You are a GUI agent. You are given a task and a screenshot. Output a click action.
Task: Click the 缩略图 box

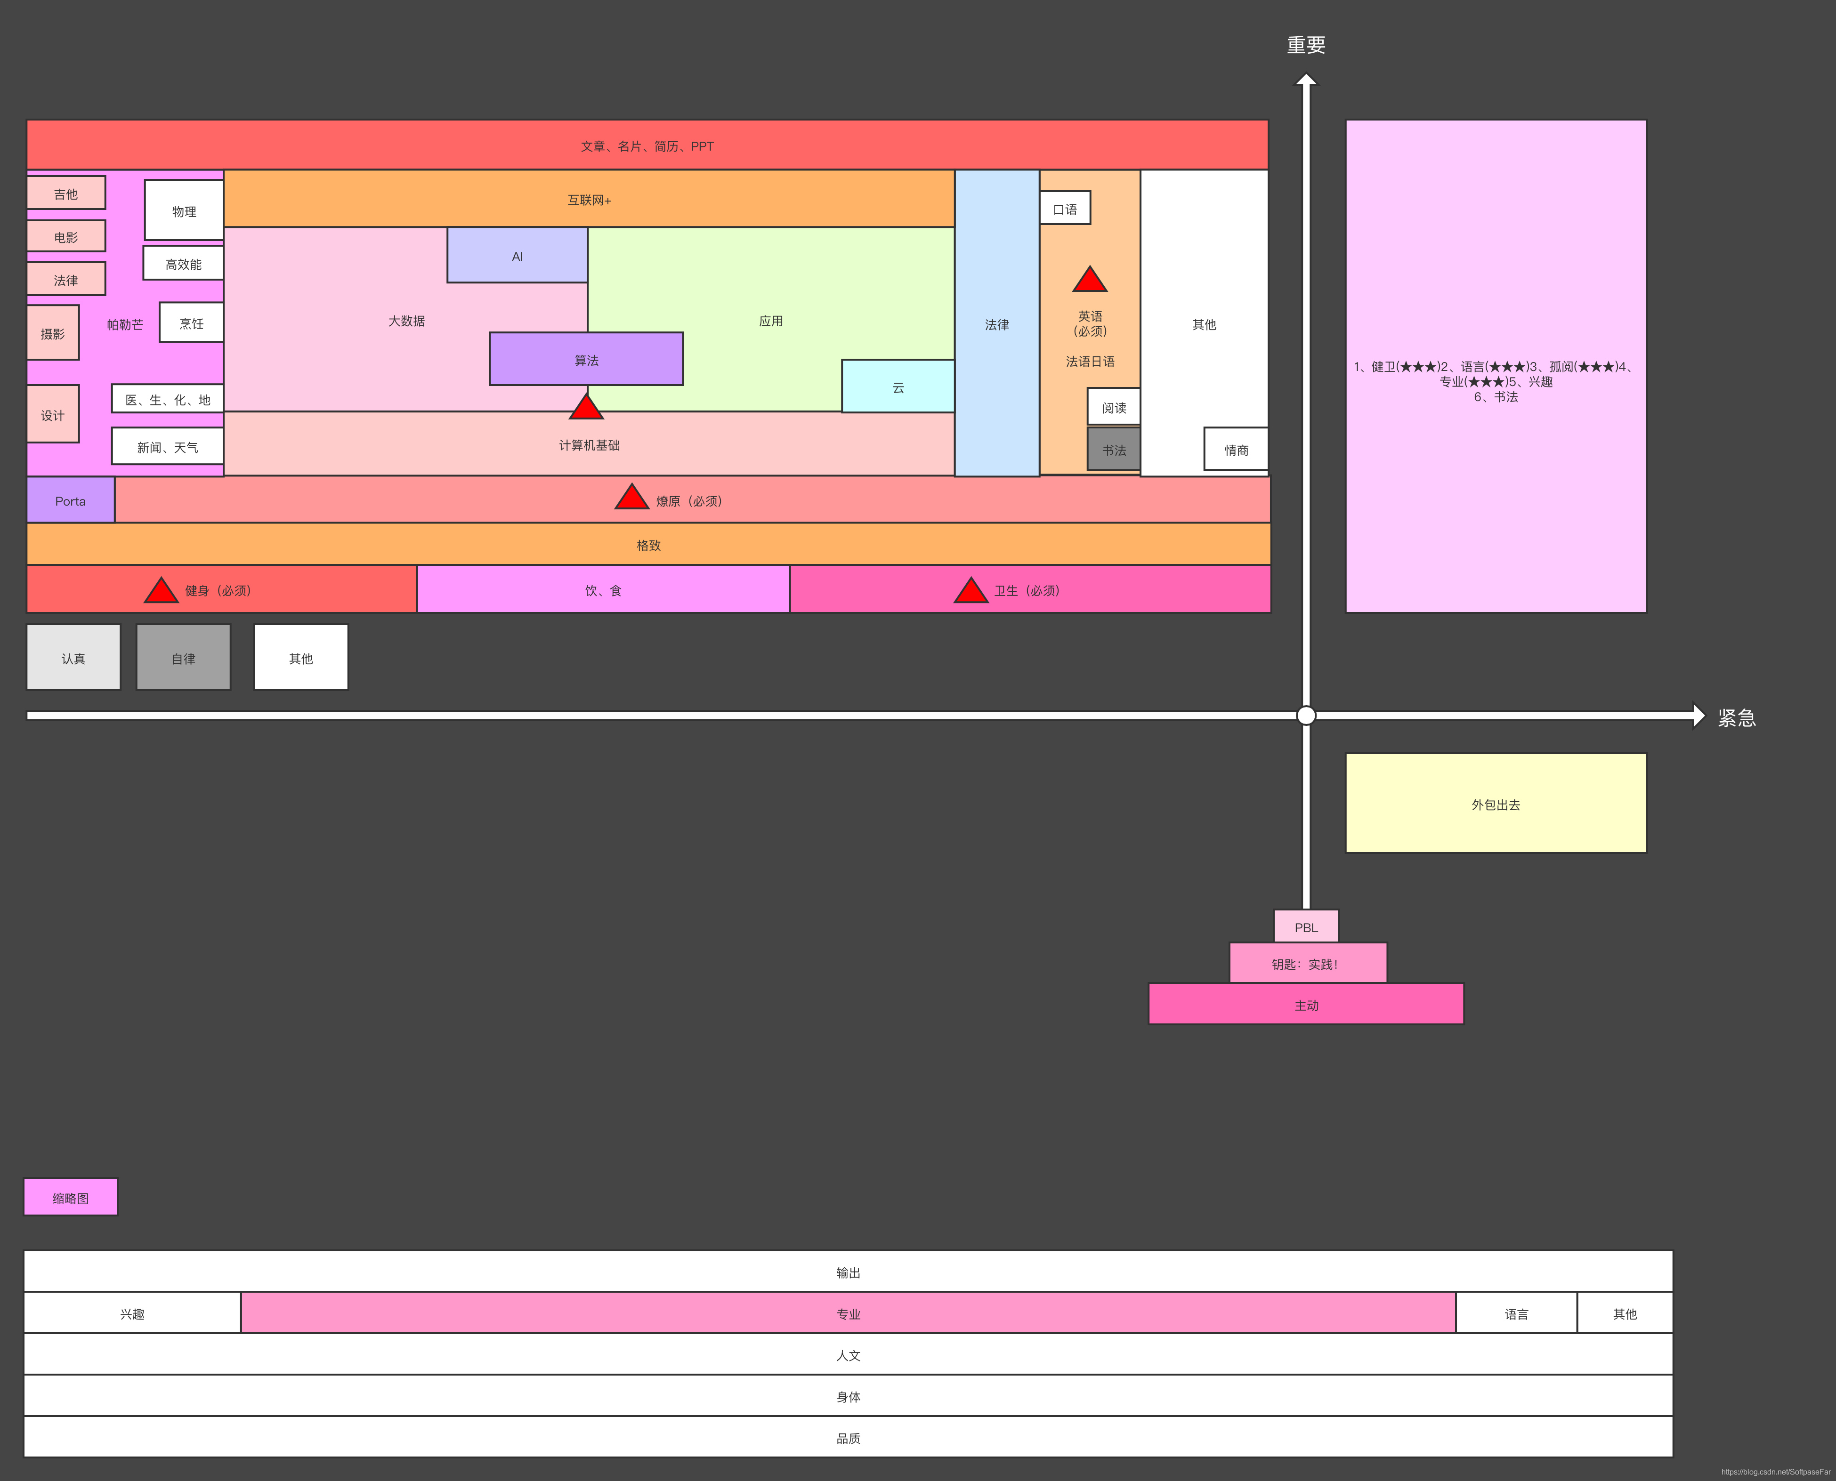pyautogui.click(x=71, y=1197)
